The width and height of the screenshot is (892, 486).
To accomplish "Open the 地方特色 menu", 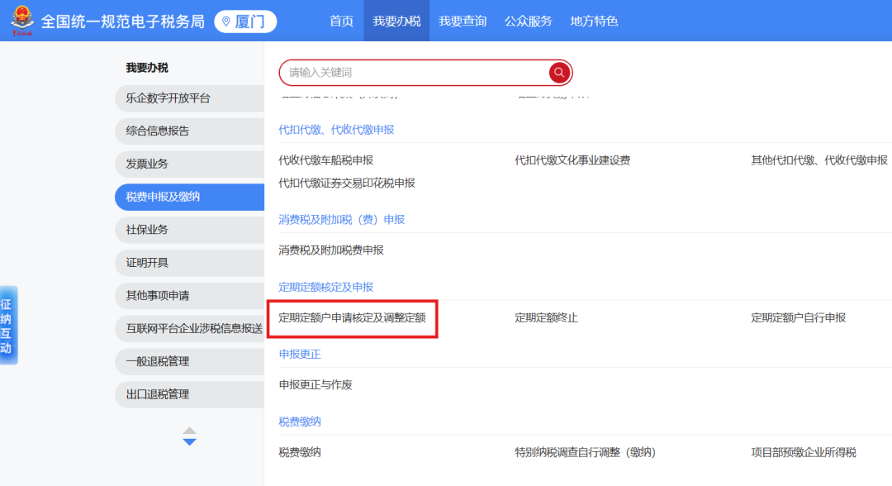I will (x=593, y=21).
